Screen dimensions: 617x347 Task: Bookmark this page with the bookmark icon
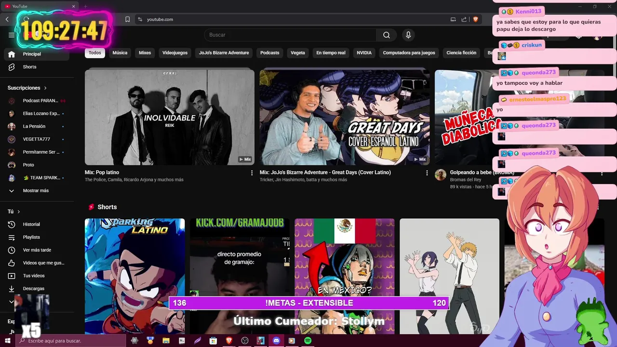pos(127,19)
